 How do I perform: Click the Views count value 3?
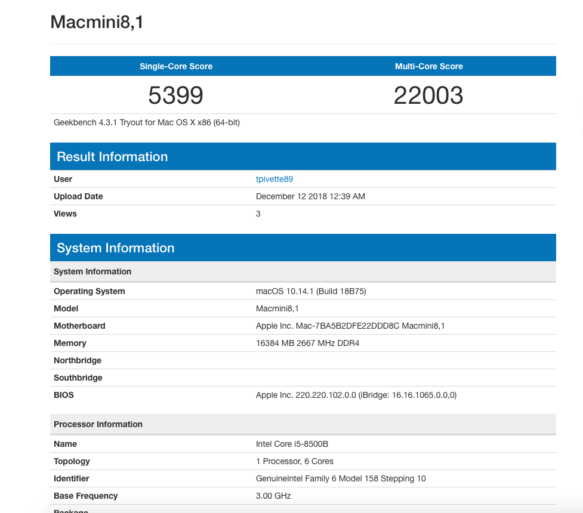pyautogui.click(x=258, y=214)
